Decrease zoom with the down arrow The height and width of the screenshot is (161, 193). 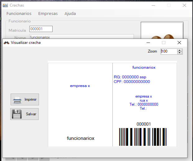pos(180,53)
